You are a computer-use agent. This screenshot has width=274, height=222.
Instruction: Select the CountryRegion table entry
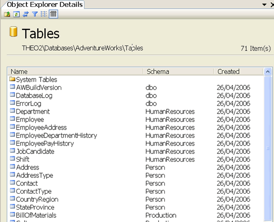click(x=37, y=199)
